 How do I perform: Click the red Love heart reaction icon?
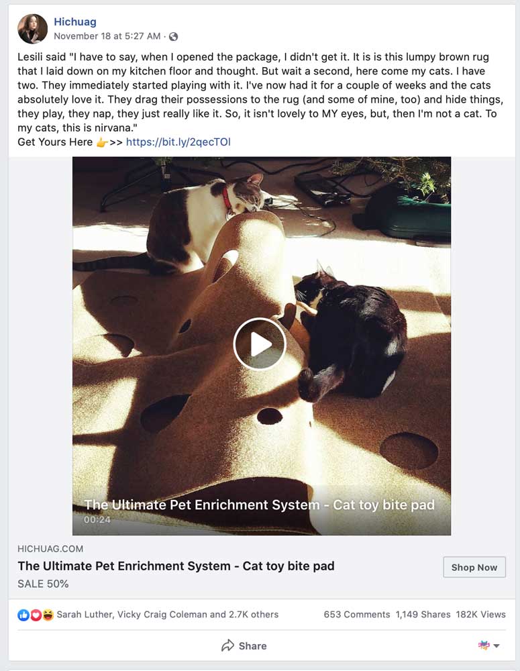pos(36,615)
